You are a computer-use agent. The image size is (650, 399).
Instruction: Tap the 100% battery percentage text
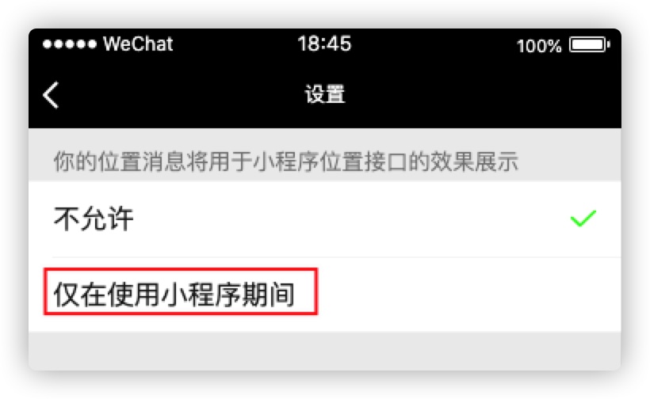[x=539, y=46]
